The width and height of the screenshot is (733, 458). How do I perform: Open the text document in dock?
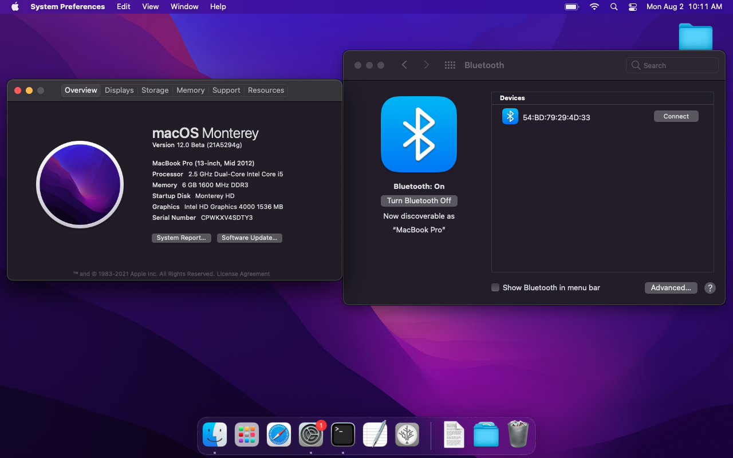coord(454,435)
